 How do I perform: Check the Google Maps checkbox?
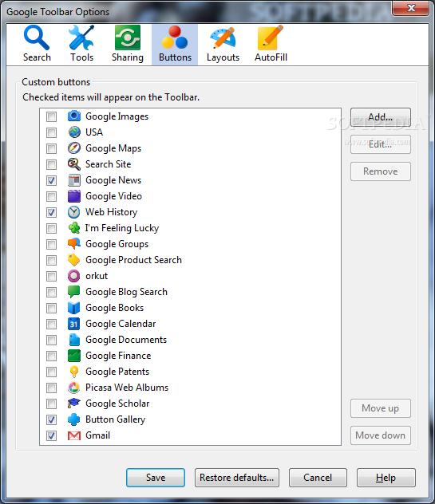pos(51,148)
